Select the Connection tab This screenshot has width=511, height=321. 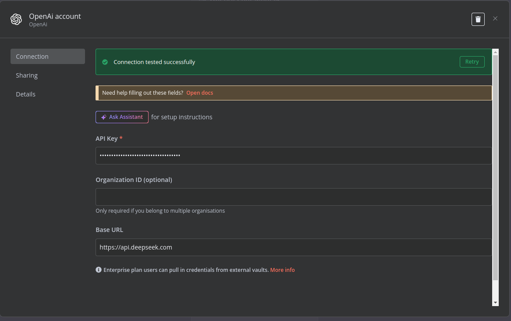click(47, 57)
